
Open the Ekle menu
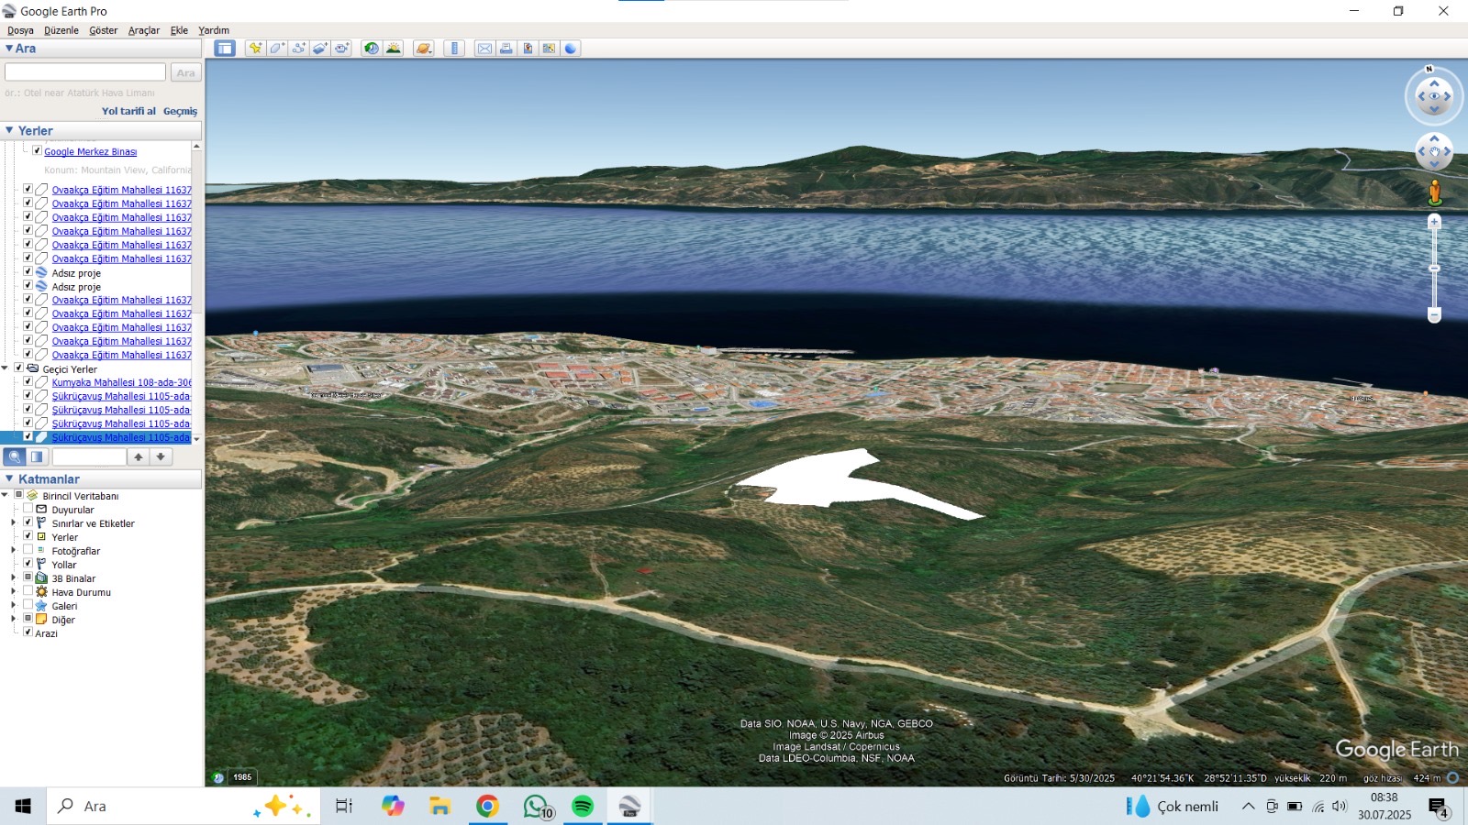click(x=179, y=30)
